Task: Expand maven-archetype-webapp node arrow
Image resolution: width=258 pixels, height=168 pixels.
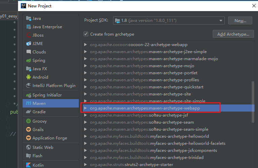Action: pos(86,108)
